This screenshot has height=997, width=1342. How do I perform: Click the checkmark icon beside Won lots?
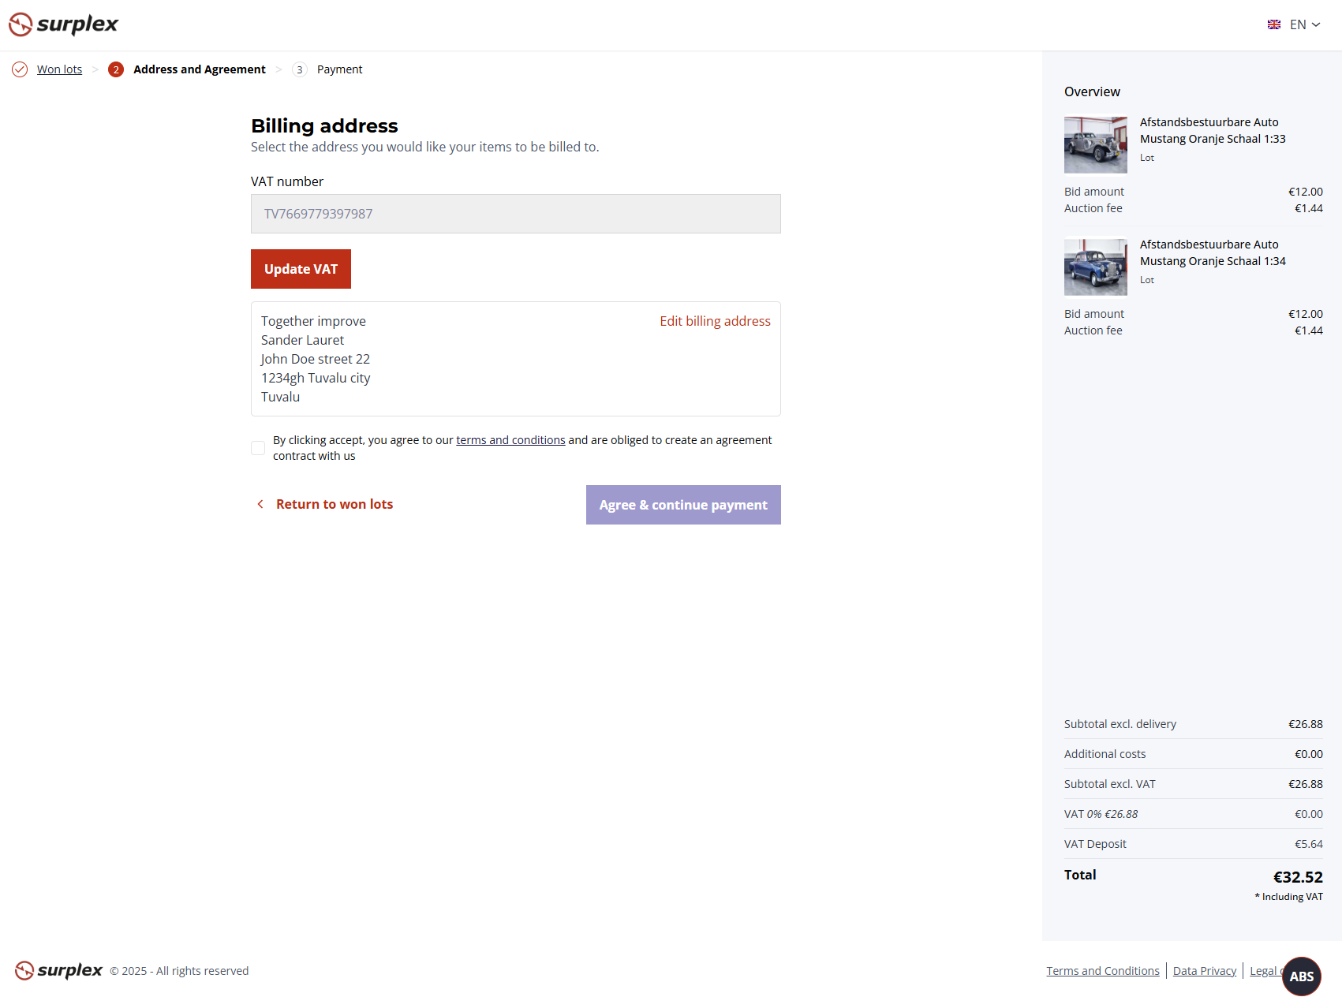[19, 69]
